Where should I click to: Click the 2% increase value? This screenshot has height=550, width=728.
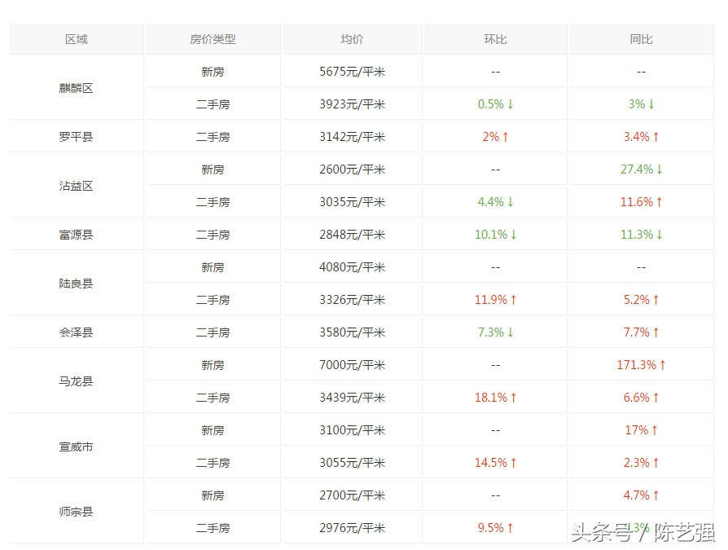[x=495, y=137]
